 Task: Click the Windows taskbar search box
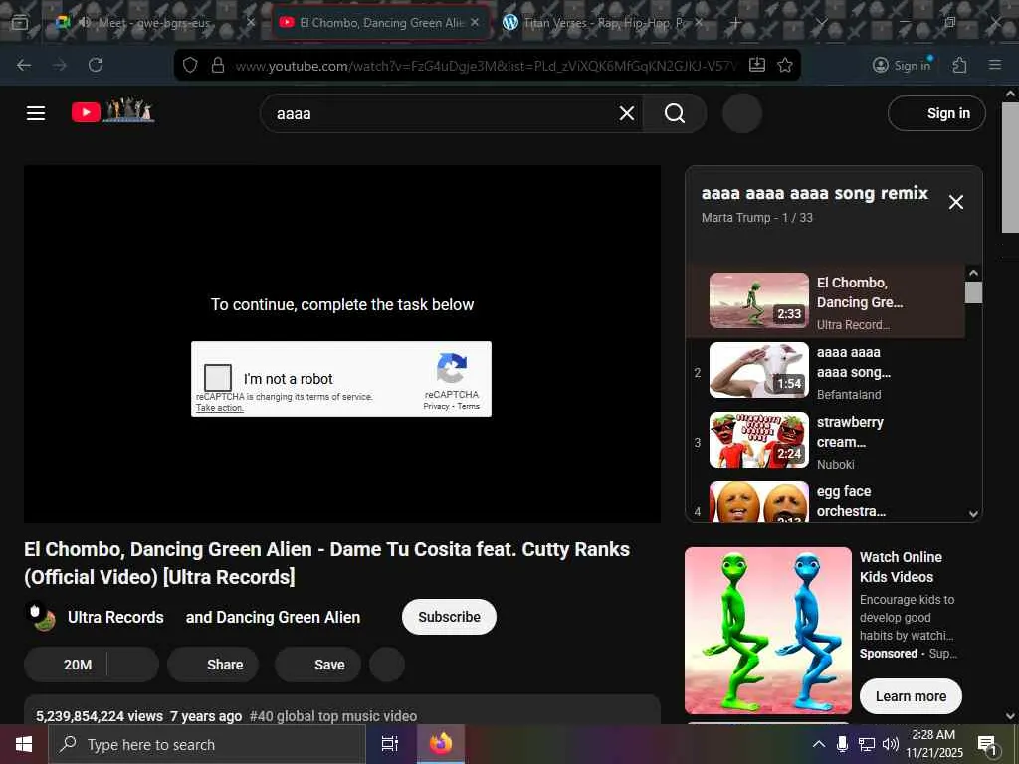[x=207, y=744]
